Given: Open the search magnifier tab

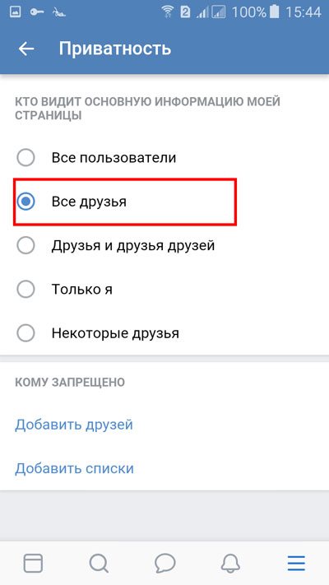Looking at the screenshot, I should coord(99,563).
